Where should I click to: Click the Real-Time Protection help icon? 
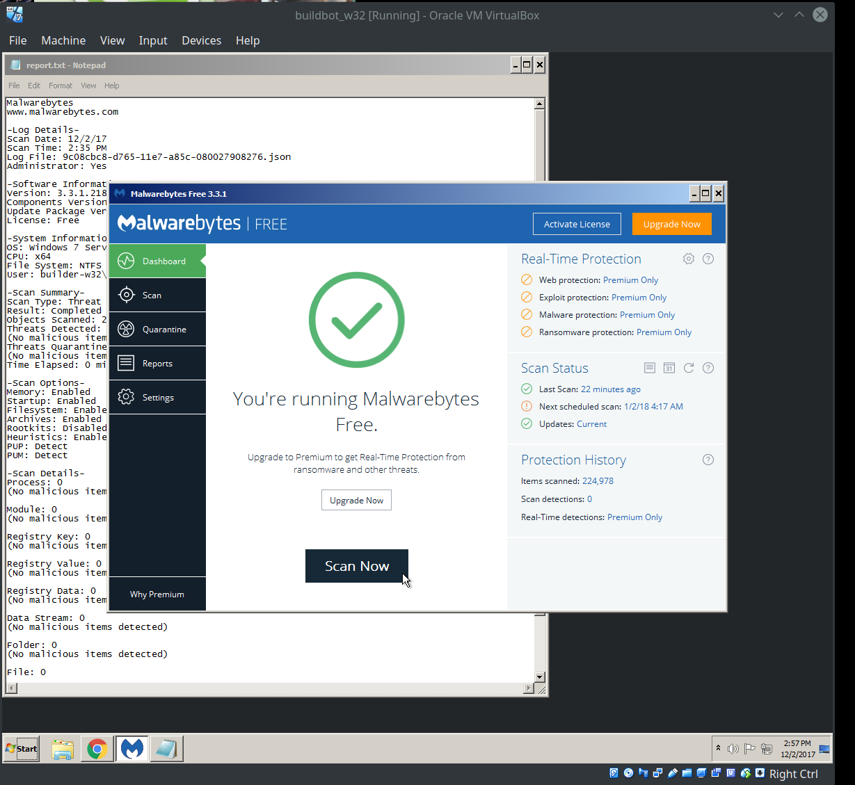click(708, 258)
